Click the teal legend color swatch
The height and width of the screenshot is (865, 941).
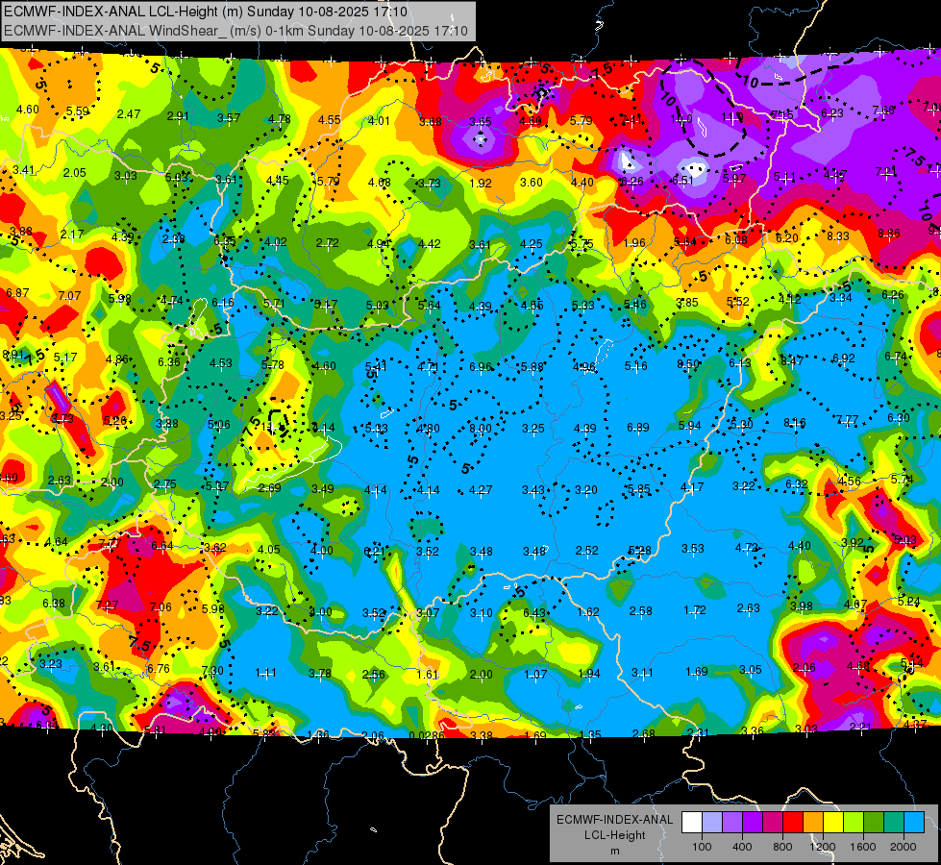click(x=894, y=823)
